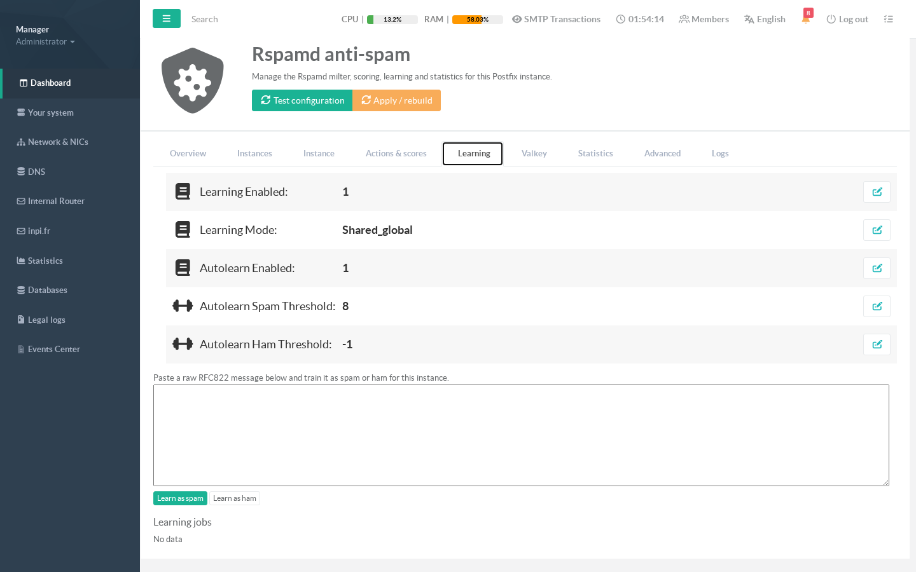The image size is (916, 572).
Task: Click the book icon beside Autolearn Enabled
Action: [183, 268]
